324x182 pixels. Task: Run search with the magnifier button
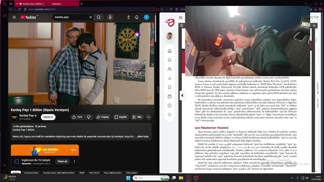[99, 17]
